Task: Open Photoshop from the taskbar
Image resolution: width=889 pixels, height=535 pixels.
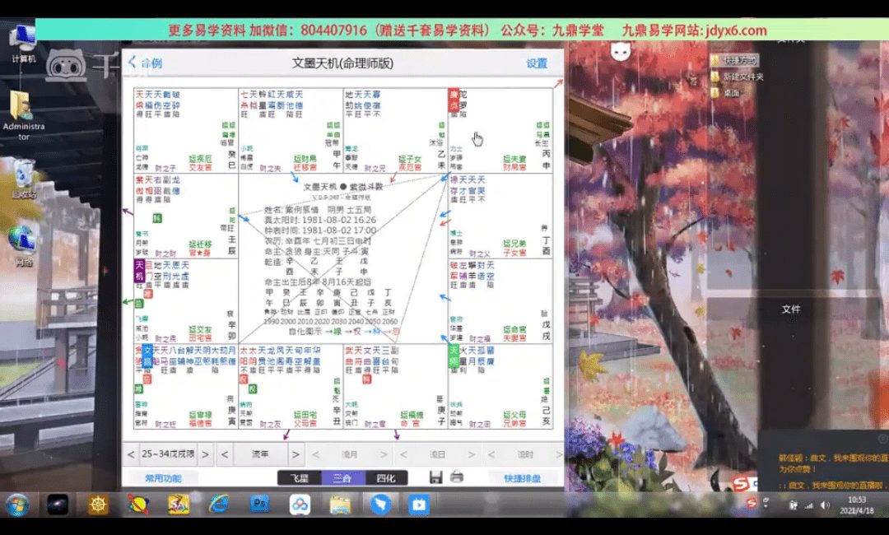Action: (260, 503)
